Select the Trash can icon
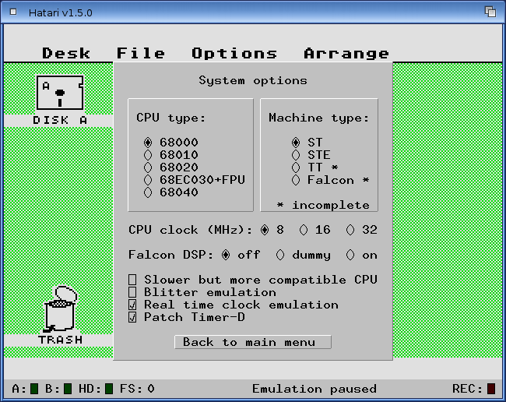 [61, 309]
